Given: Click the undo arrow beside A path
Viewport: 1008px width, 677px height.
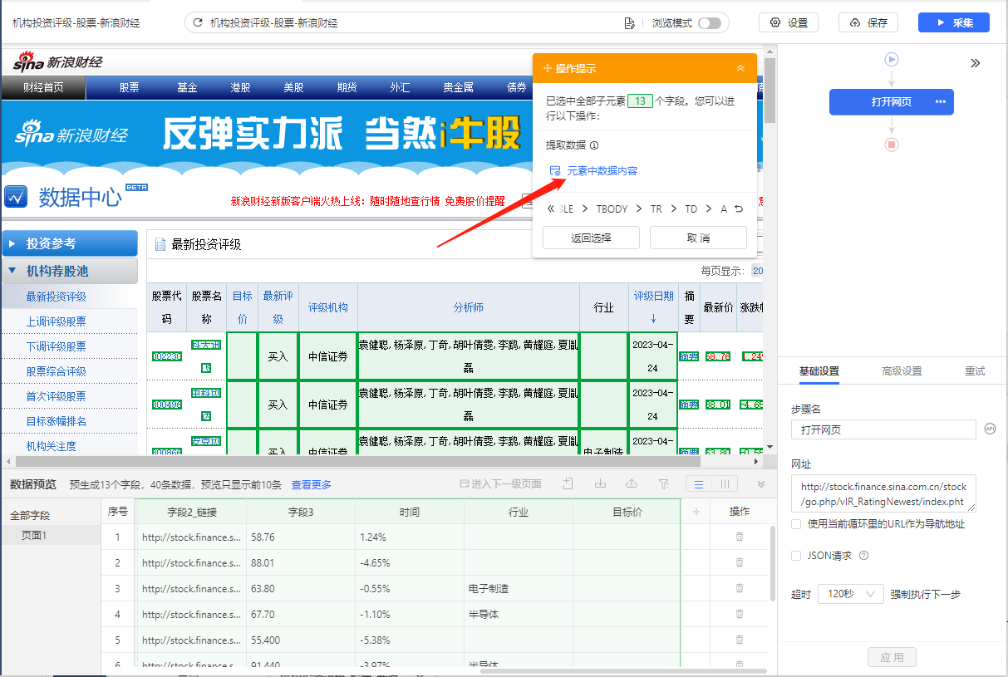Looking at the screenshot, I should [x=739, y=209].
